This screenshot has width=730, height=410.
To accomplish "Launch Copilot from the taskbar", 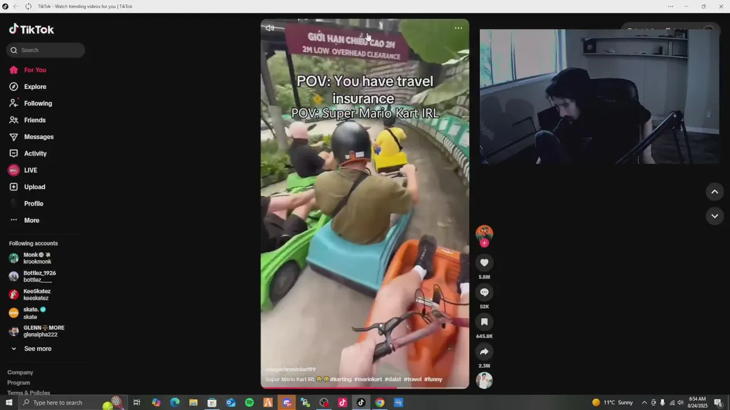I will point(156,403).
